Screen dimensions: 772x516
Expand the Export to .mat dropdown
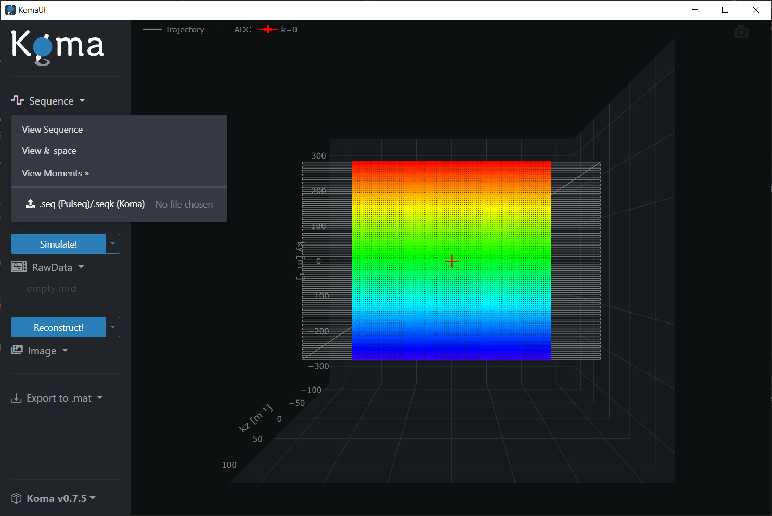57,398
